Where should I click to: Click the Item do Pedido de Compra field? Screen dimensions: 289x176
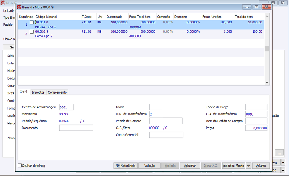pyautogui.click(x=256, y=121)
